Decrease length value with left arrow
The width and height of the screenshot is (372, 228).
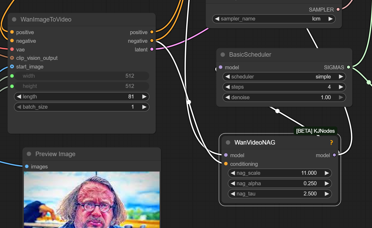point(19,97)
